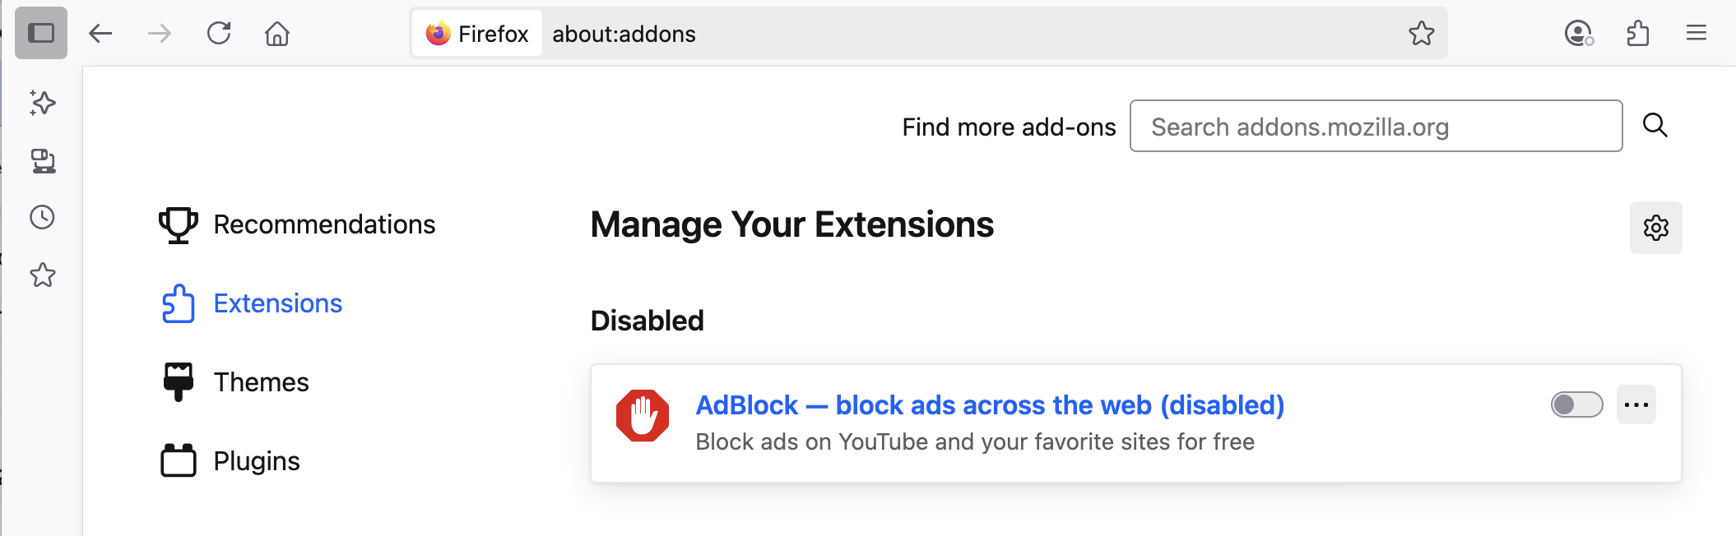1736x536 pixels.
Task: Click the Bookmarks star icon in the sidebar
Action: pyautogui.click(x=41, y=275)
